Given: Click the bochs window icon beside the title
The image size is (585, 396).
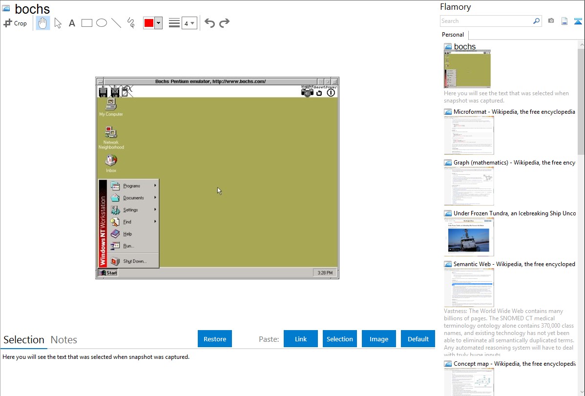Looking at the screenshot, I should pyautogui.click(x=6, y=8).
